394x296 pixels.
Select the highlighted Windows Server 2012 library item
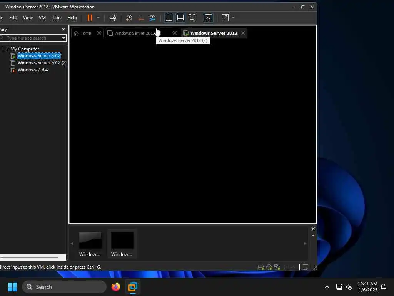pos(39,56)
